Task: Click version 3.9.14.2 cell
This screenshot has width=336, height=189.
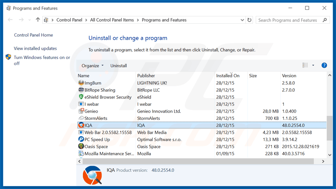Action: coord(290,139)
